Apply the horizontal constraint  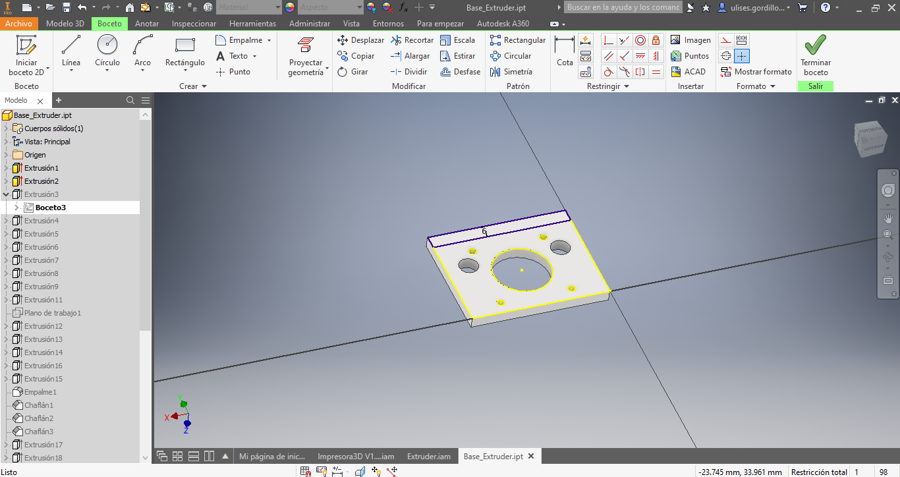[x=640, y=56]
